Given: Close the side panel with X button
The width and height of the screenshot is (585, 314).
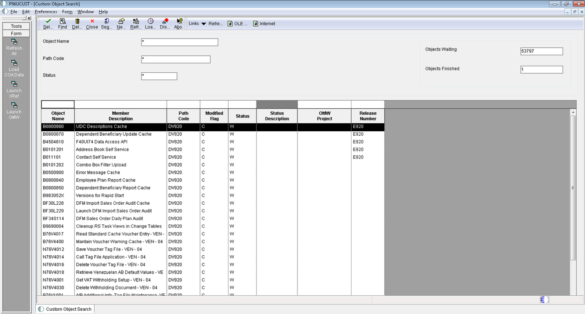Looking at the screenshot, I should 29,18.
